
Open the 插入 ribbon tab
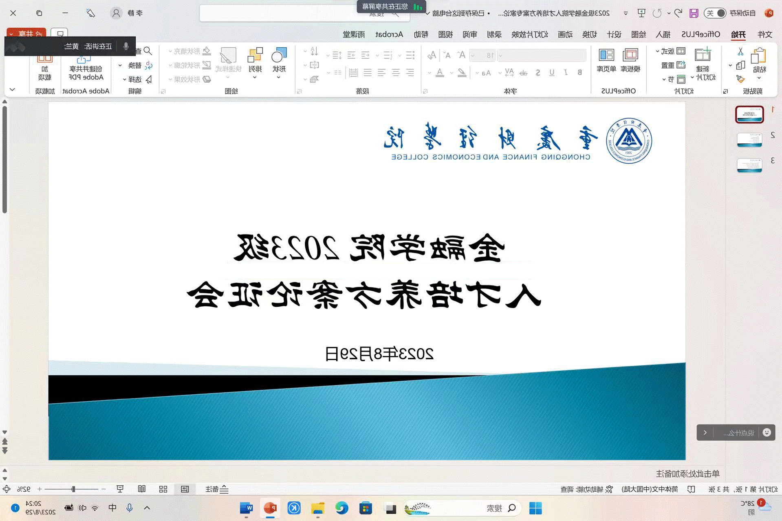click(663, 35)
